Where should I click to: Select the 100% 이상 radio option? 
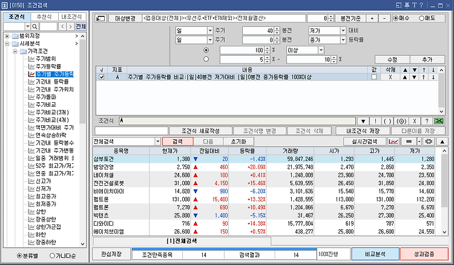206,50
